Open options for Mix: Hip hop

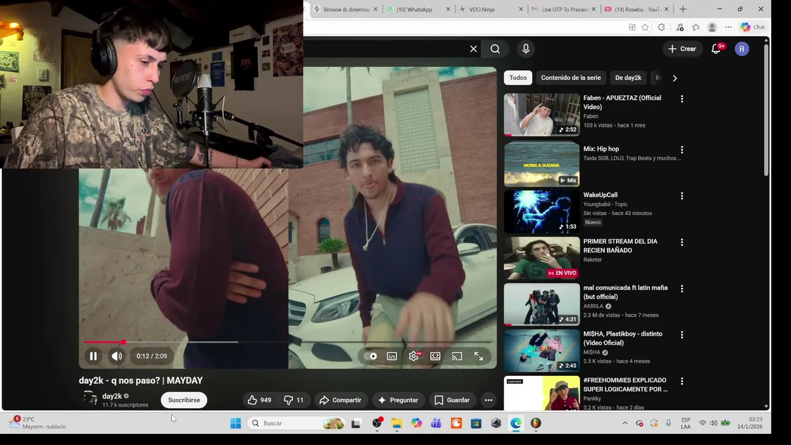click(x=682, y=150)
